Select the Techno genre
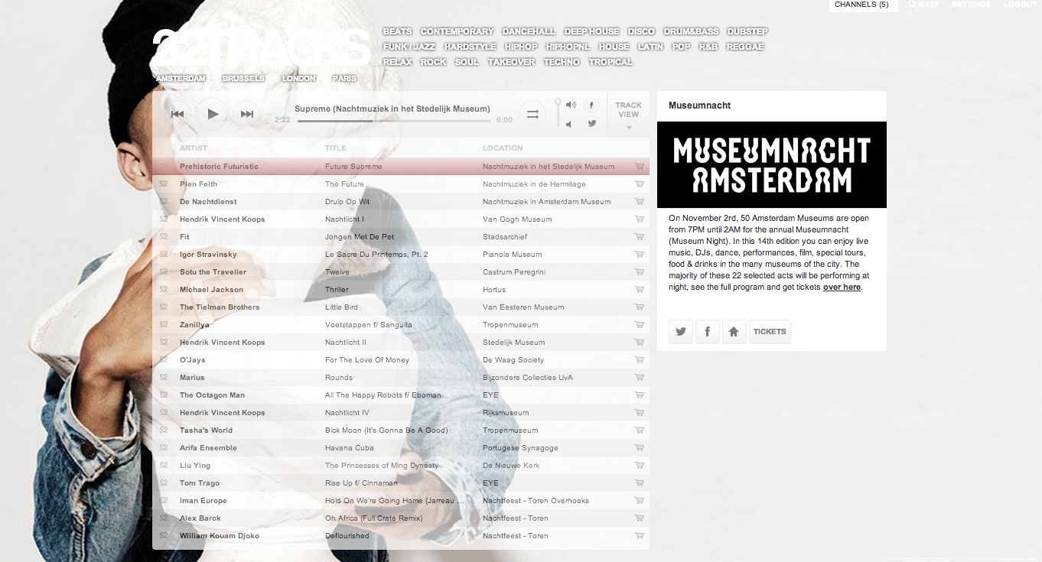The image size is (1042, 562). [x=562, y=62]
